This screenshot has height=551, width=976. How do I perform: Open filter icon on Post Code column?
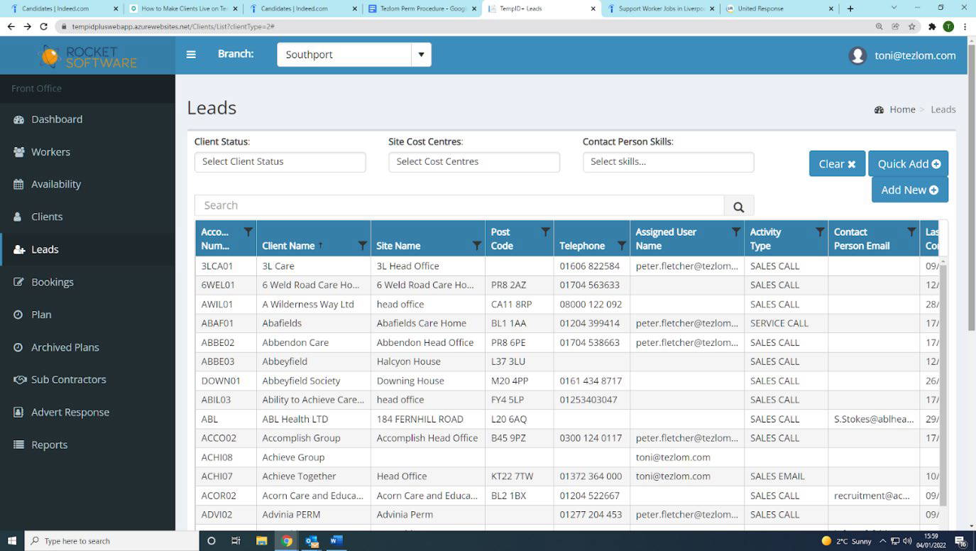pos(545,232)
